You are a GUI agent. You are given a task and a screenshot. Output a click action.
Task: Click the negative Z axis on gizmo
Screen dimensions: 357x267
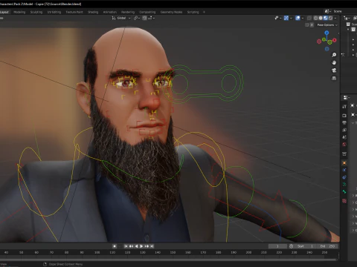pyautogui.click(x=327, y=49)
